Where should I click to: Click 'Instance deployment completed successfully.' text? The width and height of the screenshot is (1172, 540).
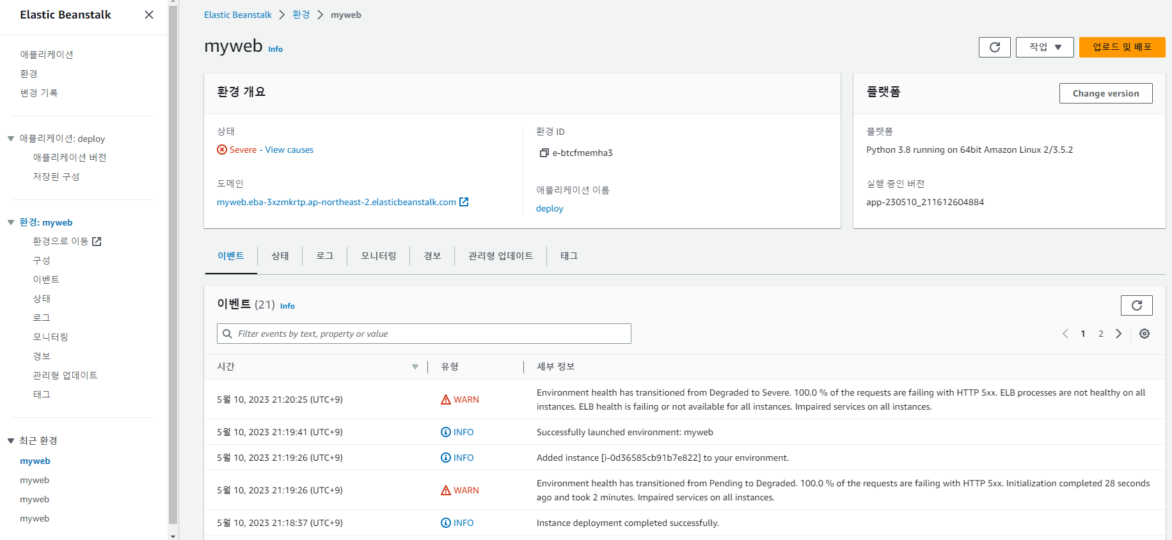[x=628, y=523]
